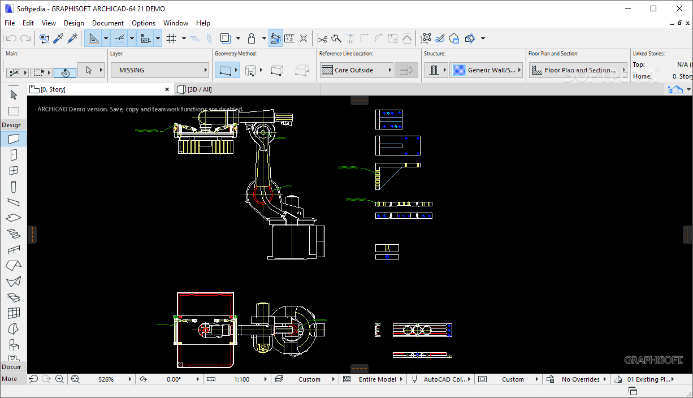Open the 1:100 scale dropdown

coord(242,379)
